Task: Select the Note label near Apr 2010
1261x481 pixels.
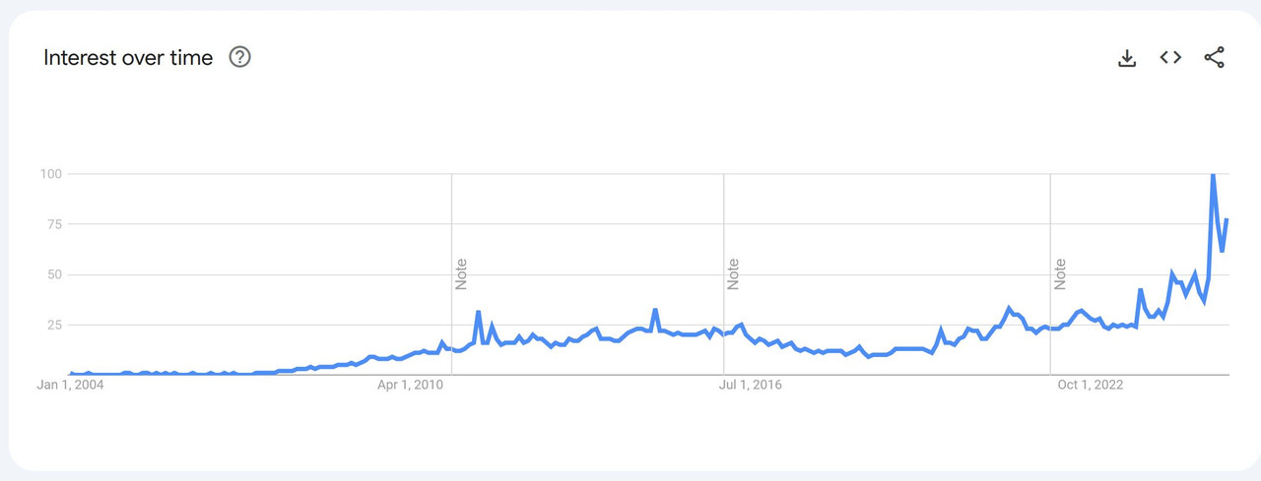Action: [461, 273]
